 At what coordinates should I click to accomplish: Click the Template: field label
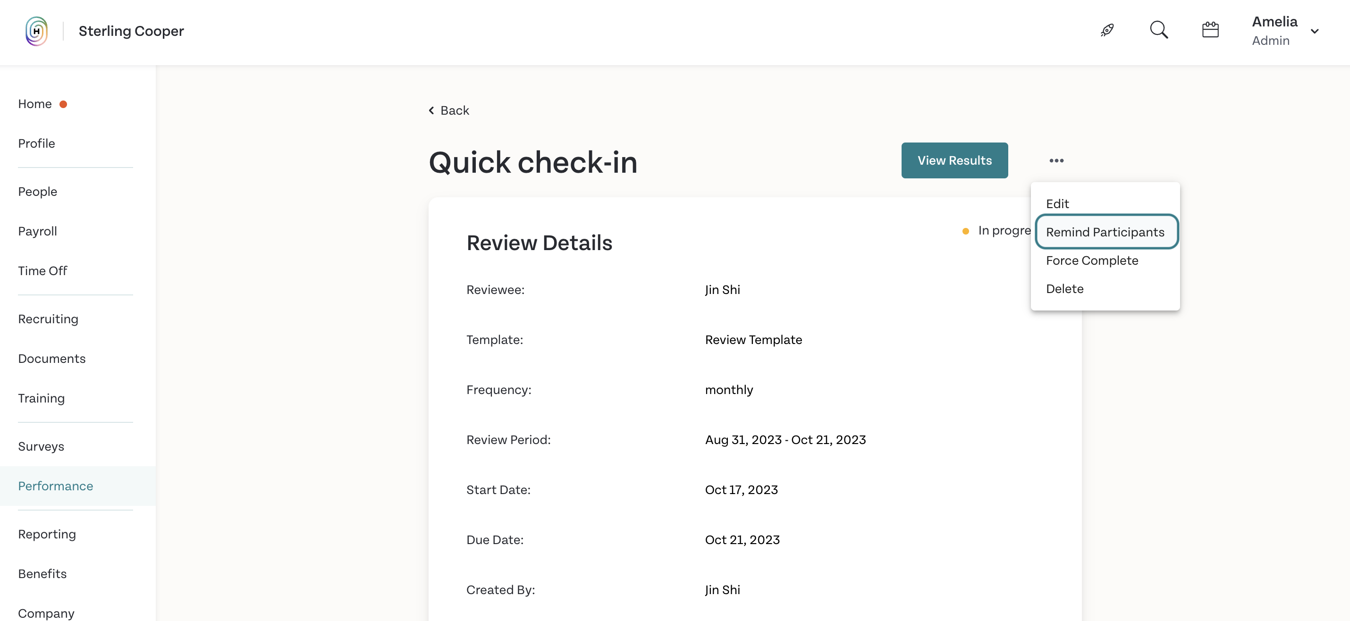coord(494,340)
